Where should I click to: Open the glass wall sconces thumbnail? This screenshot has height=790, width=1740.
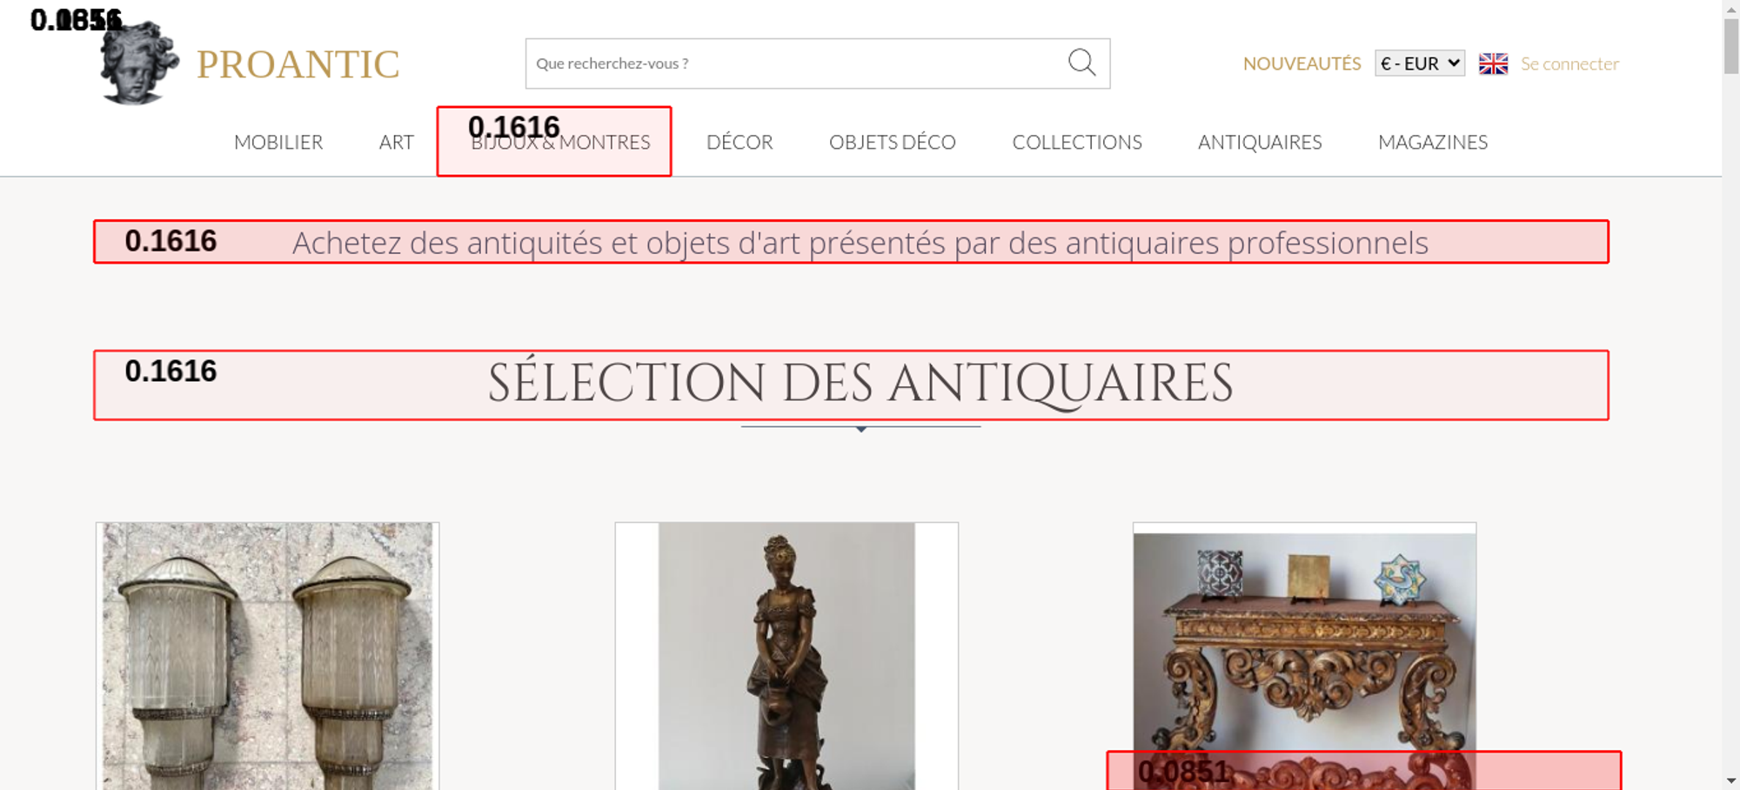(267, 656)
